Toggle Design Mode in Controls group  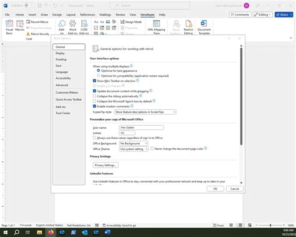click(131, 22)
